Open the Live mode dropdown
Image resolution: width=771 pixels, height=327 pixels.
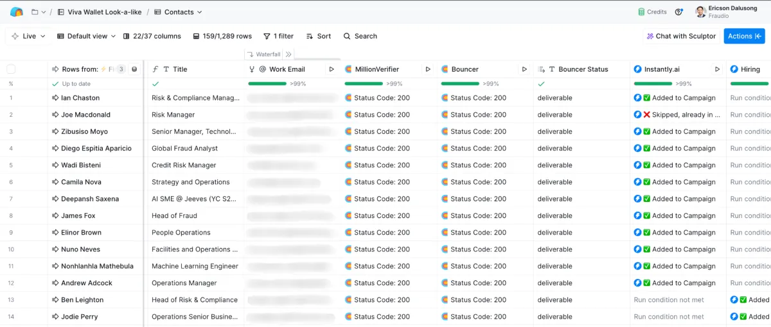(x=28, y=37)
